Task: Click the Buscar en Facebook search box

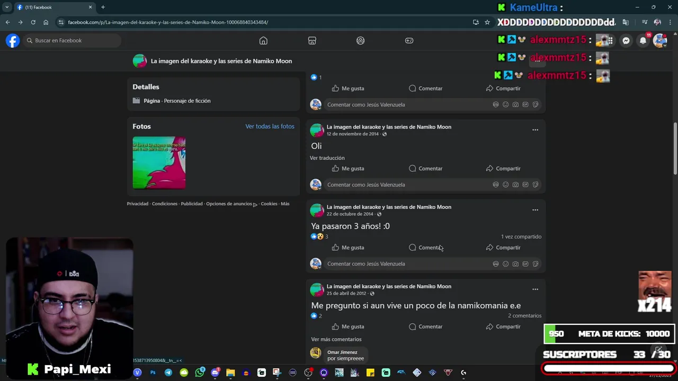Action: (73, 41)
